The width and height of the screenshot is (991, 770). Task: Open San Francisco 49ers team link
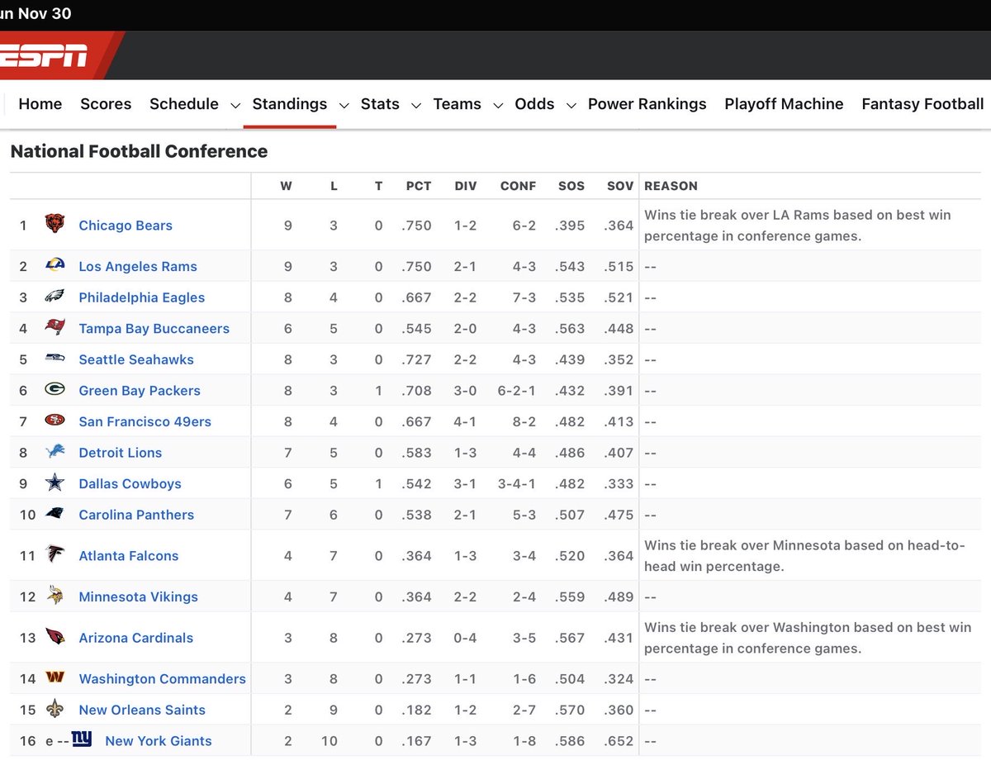[x=145, y=421]
